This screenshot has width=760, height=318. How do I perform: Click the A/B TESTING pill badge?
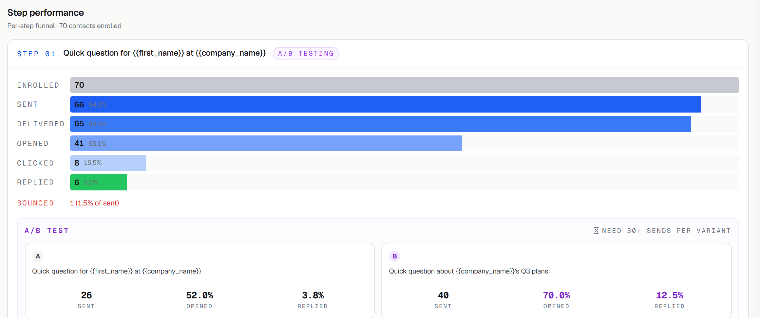(x=306, y=54)
